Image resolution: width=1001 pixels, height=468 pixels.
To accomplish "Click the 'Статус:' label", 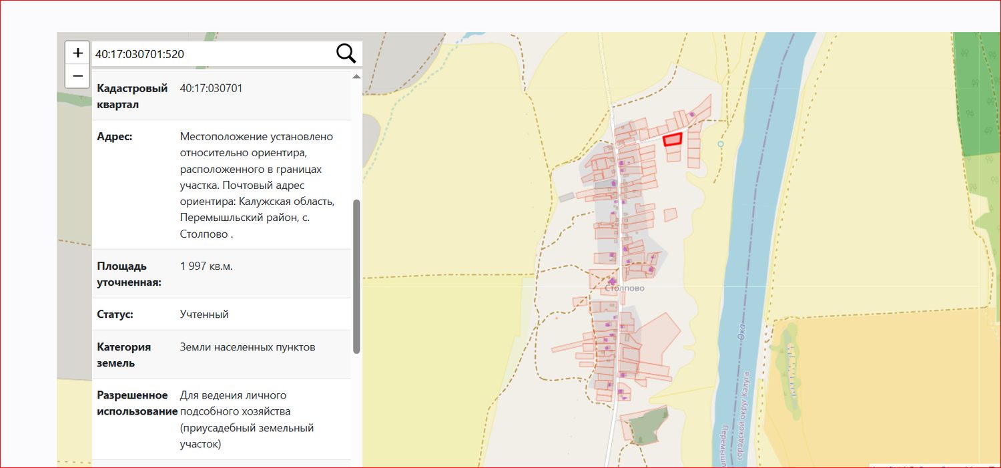I will [115, 314].
